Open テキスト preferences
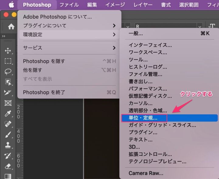The width and height of the screenshot is (219, 179). click(x=169, y=140)
